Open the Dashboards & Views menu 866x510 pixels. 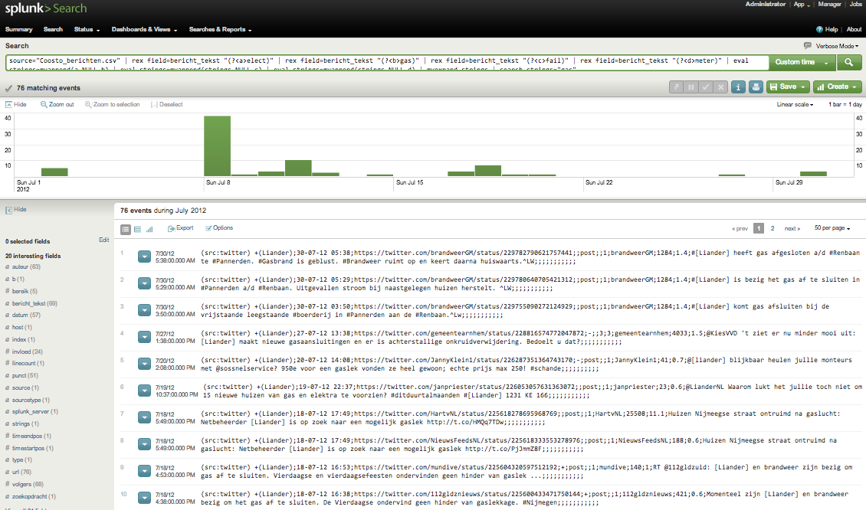pyautogui.click(x=144, y=29)
